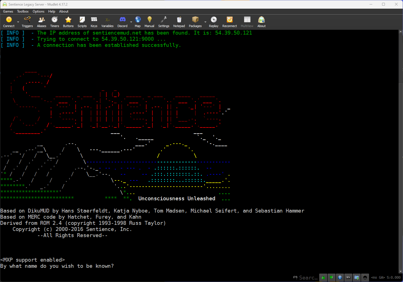
Task: Click the 'Derived from ROM 2.4' line
Action: [x=83, y=223]
